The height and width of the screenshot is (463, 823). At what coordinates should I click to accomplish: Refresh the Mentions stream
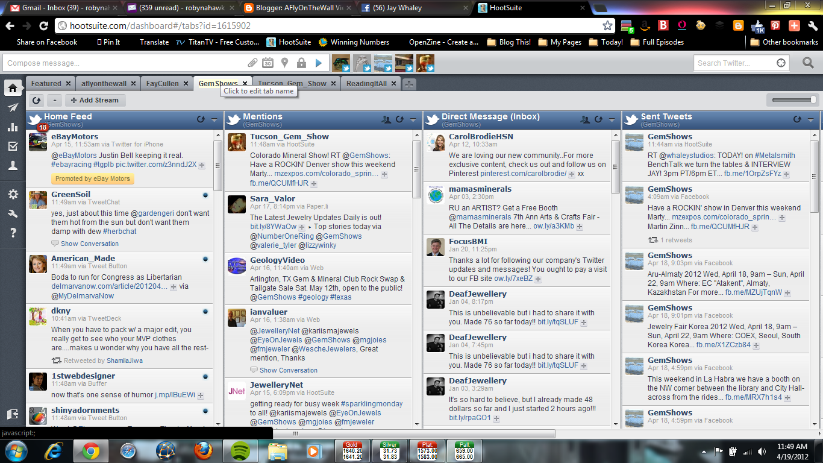pos(399,119)
